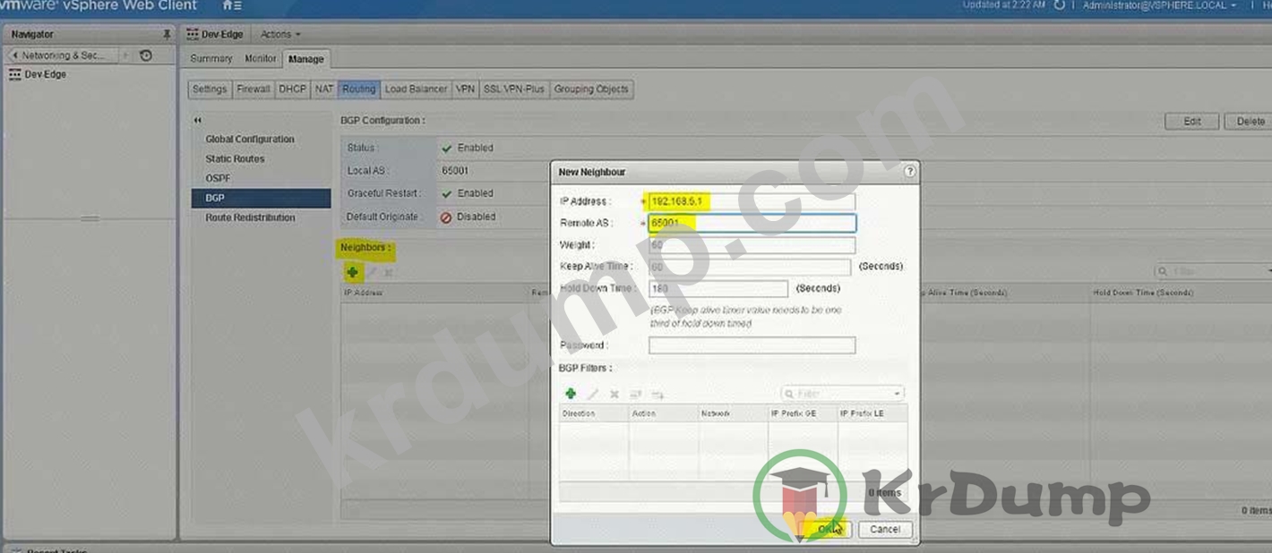This screenshot has width=1272, height=553.
Task: Focus the Keep Alive Time field
Action: tap(750, 267)
